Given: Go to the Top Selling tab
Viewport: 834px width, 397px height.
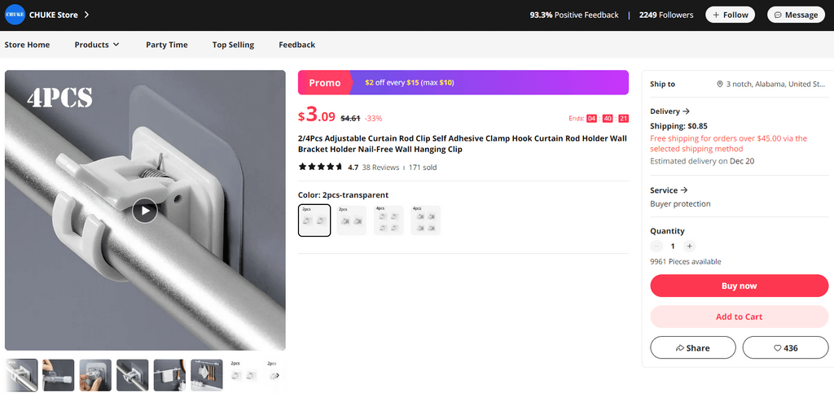Looking at the screenshot, I should 233,45.
